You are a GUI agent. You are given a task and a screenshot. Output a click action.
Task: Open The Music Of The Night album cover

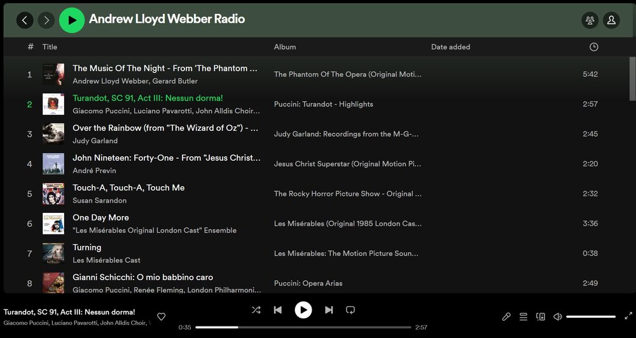click(53, 74)
